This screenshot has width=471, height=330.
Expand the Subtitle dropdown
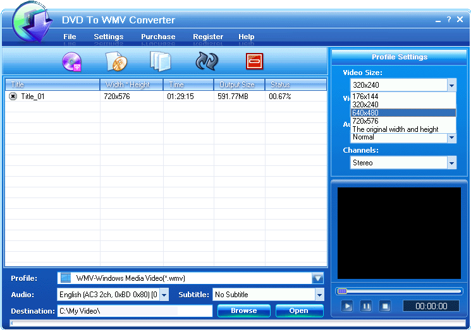[319, 295]
